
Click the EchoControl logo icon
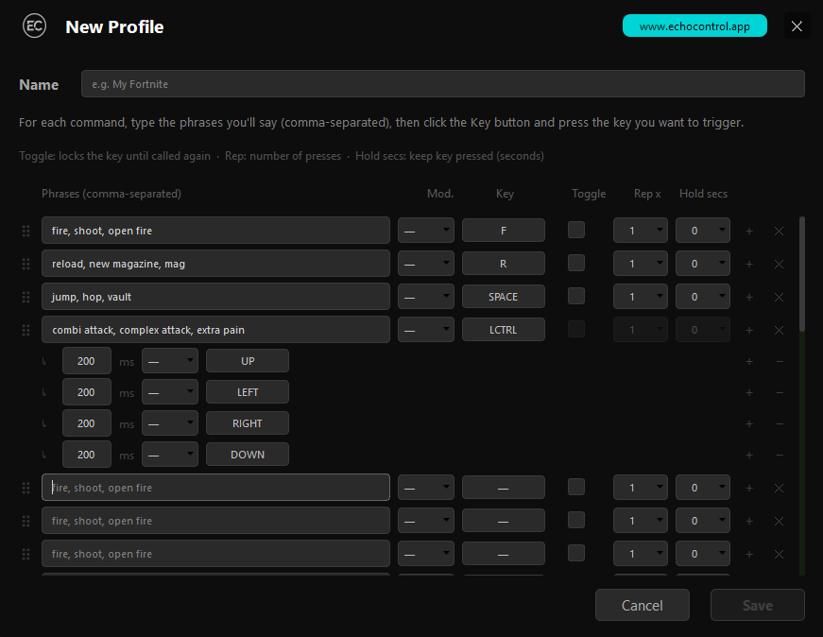click(x=35, y=26)
